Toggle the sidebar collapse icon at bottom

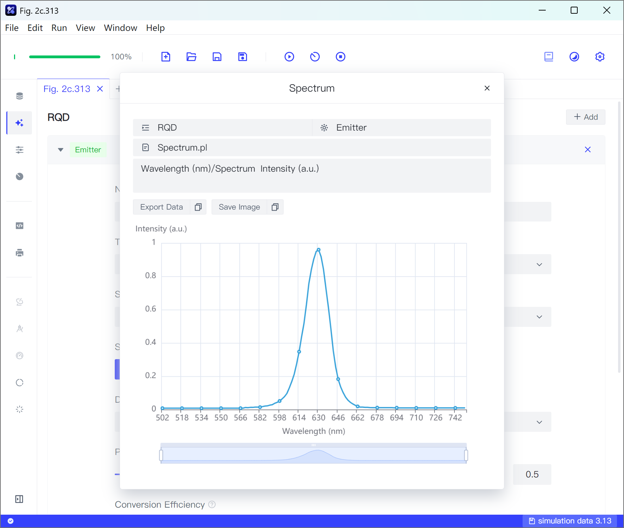(19, 499)
